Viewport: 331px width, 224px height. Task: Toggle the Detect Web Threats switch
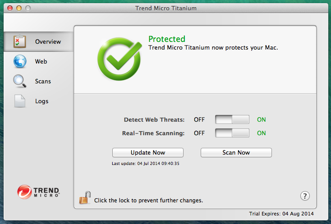tap(232, 119)
